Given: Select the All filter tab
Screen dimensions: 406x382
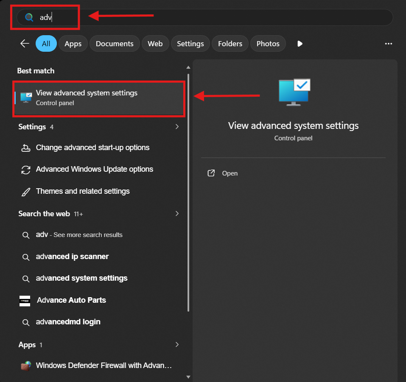Looking at the screenshot, I should 46,44.
